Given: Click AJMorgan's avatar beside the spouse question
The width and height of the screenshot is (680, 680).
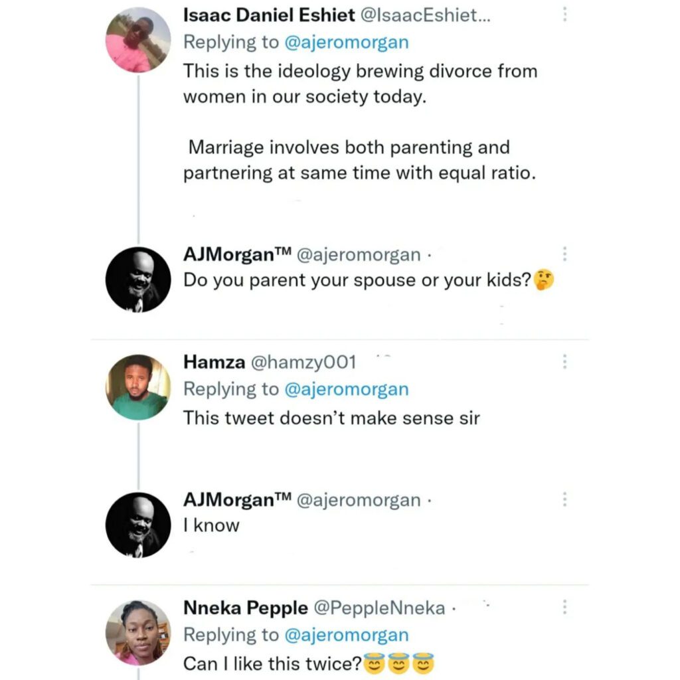Looking at the screenshot, I should (x=138, y=280).
